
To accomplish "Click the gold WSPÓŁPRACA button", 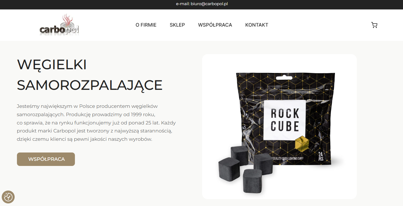I will 46,159.
